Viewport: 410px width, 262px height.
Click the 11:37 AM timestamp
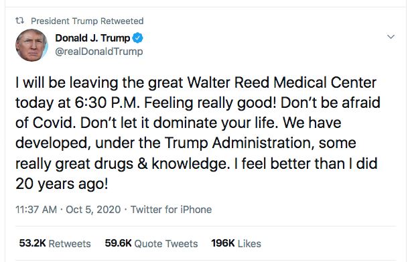[36, 210]
